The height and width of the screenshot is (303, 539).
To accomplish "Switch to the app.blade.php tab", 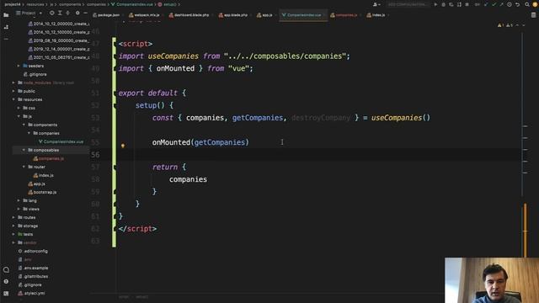I will point(234,15).
